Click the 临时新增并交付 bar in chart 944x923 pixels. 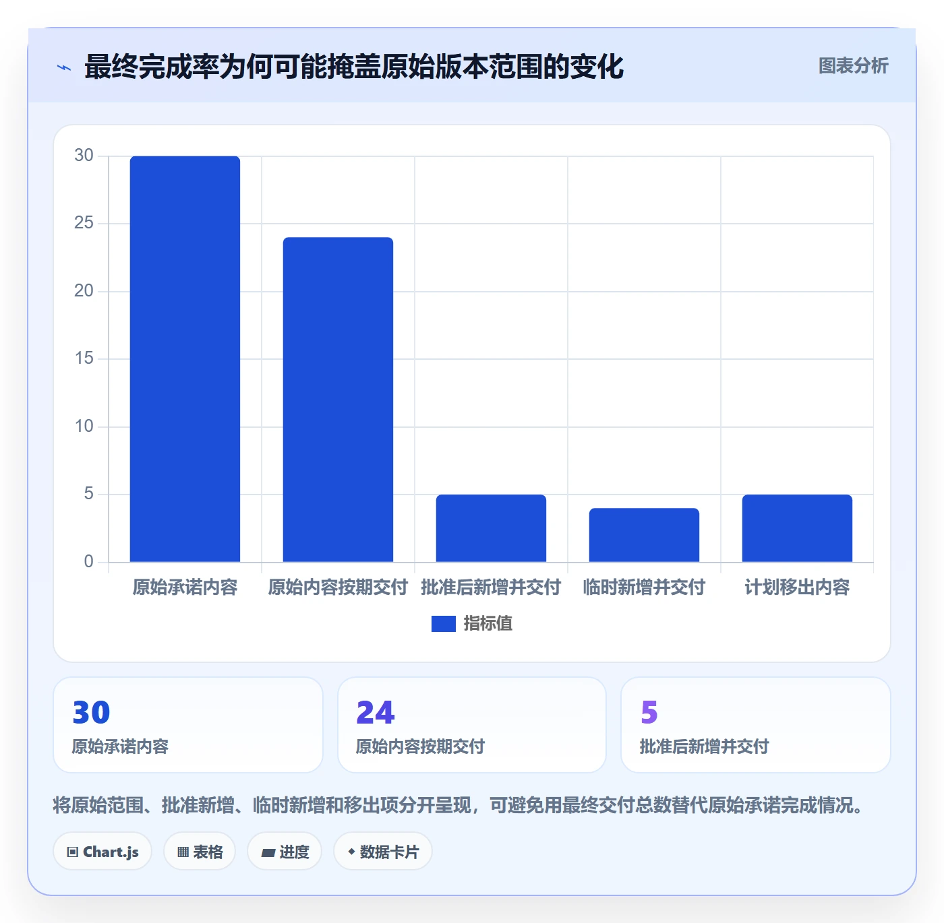[x=644, y=535]
